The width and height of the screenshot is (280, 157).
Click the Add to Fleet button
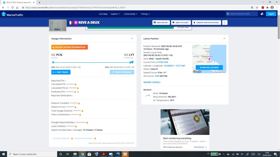point(181,23)
